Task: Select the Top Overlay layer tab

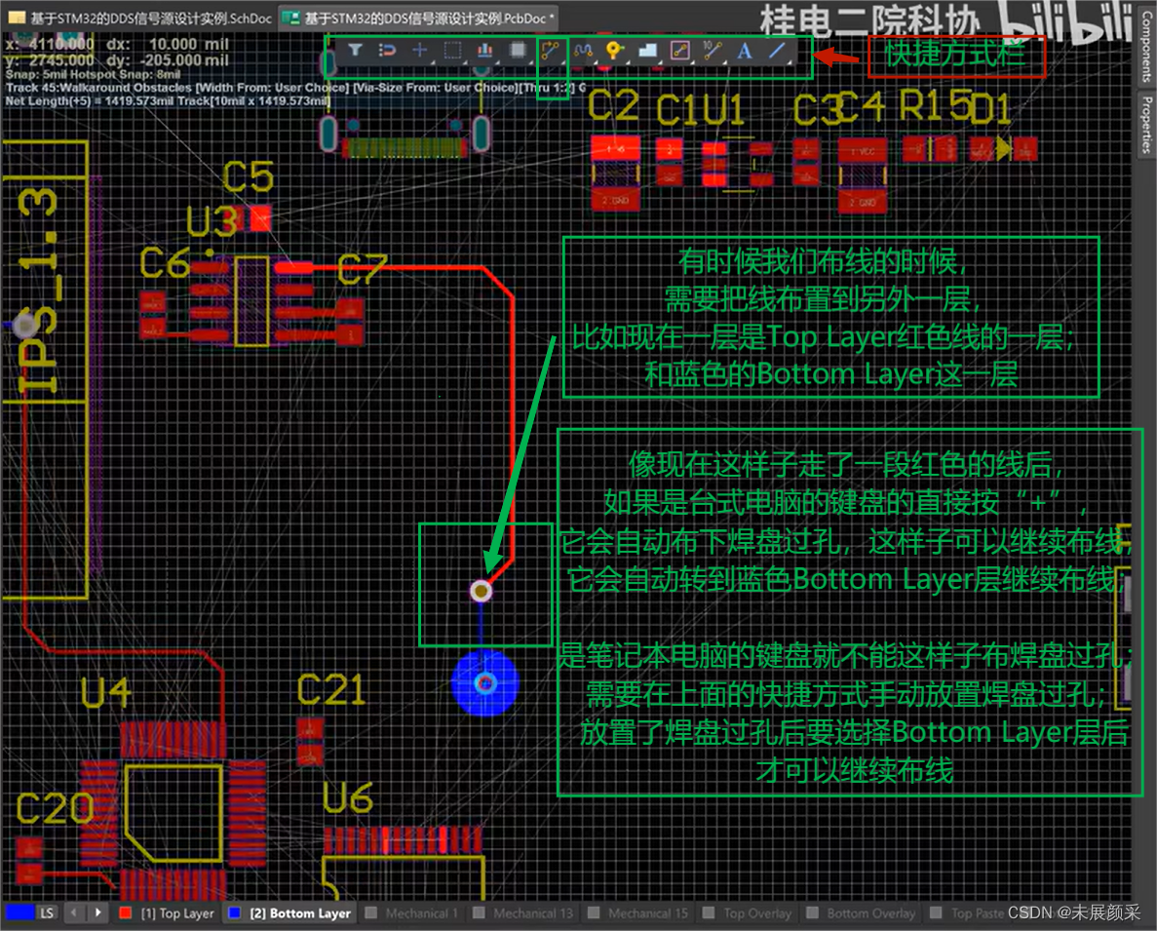Action: tap(748, 913)
